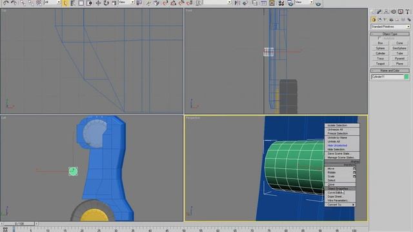This screenshot has width=413, height=232.
Task: Click the Quick Render teapot icon
Action: click(318, 3)
